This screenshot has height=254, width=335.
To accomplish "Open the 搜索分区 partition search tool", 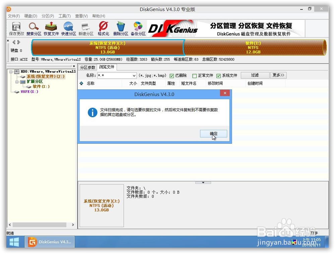I will click(33, 28).
